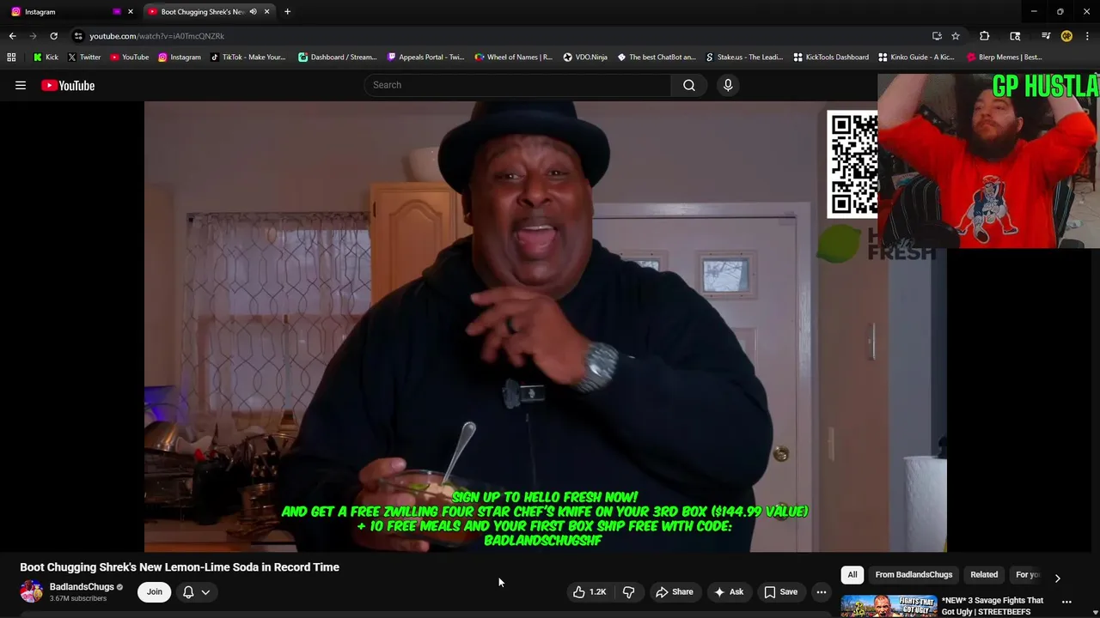Open the Twitter bookmark
This screenshot has height=618, width=1100.
point(84,58)
